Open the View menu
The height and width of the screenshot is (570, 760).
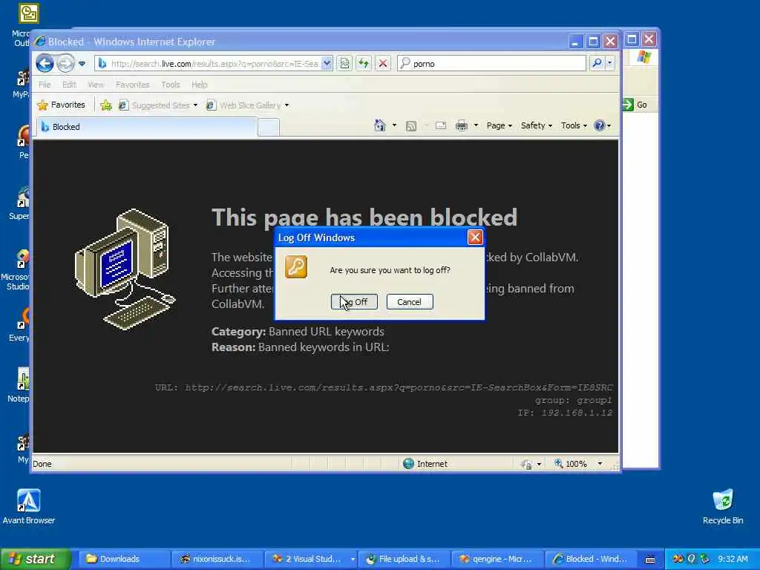coord(96,85)
